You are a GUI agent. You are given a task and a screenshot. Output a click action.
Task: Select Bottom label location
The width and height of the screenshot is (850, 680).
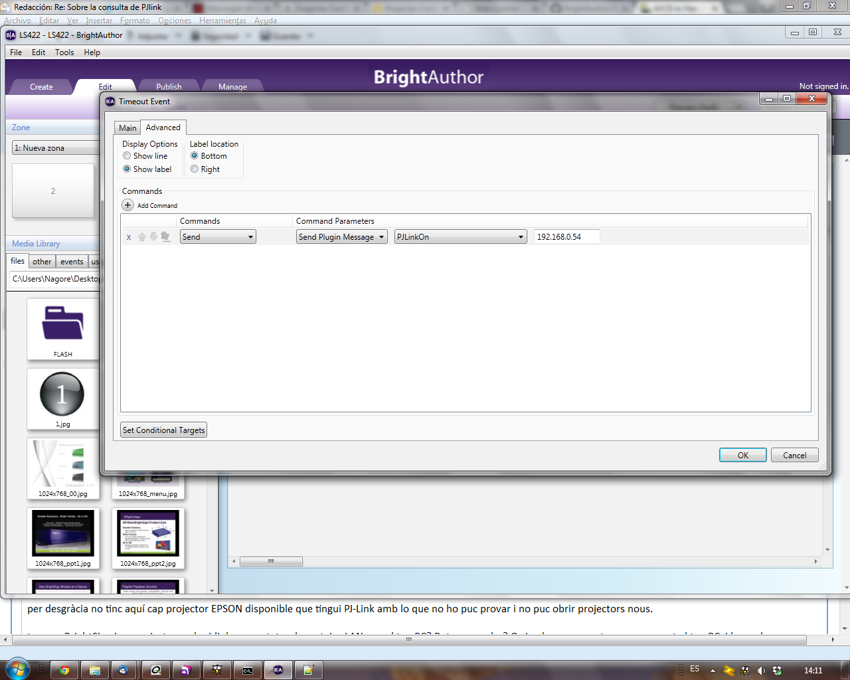pyautogui.click(x=195, y=156)
